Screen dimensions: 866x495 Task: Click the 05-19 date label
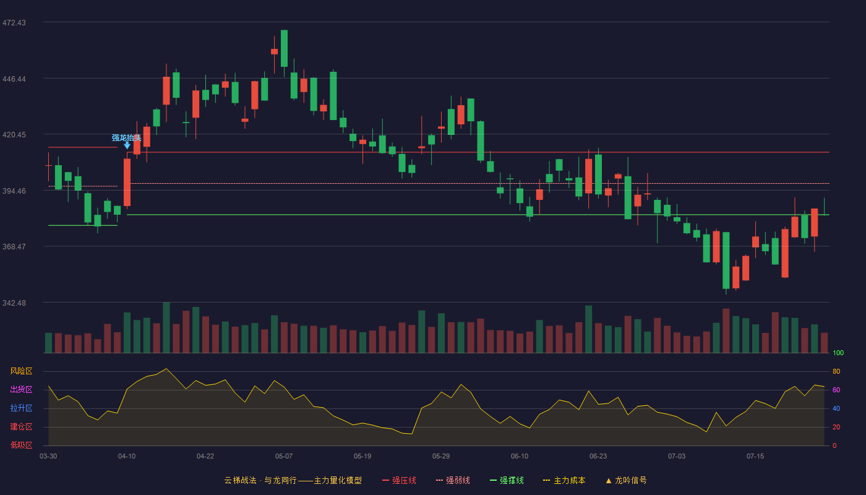pos(362,456)
